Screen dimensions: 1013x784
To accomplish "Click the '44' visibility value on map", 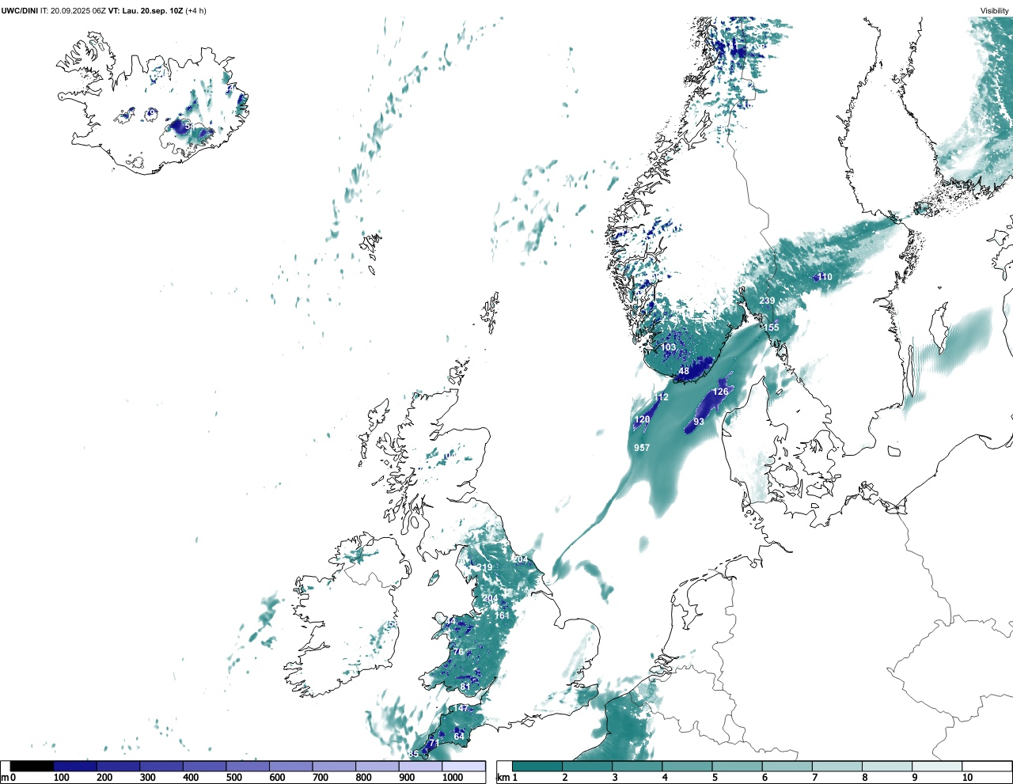I will tap(450, 622).
